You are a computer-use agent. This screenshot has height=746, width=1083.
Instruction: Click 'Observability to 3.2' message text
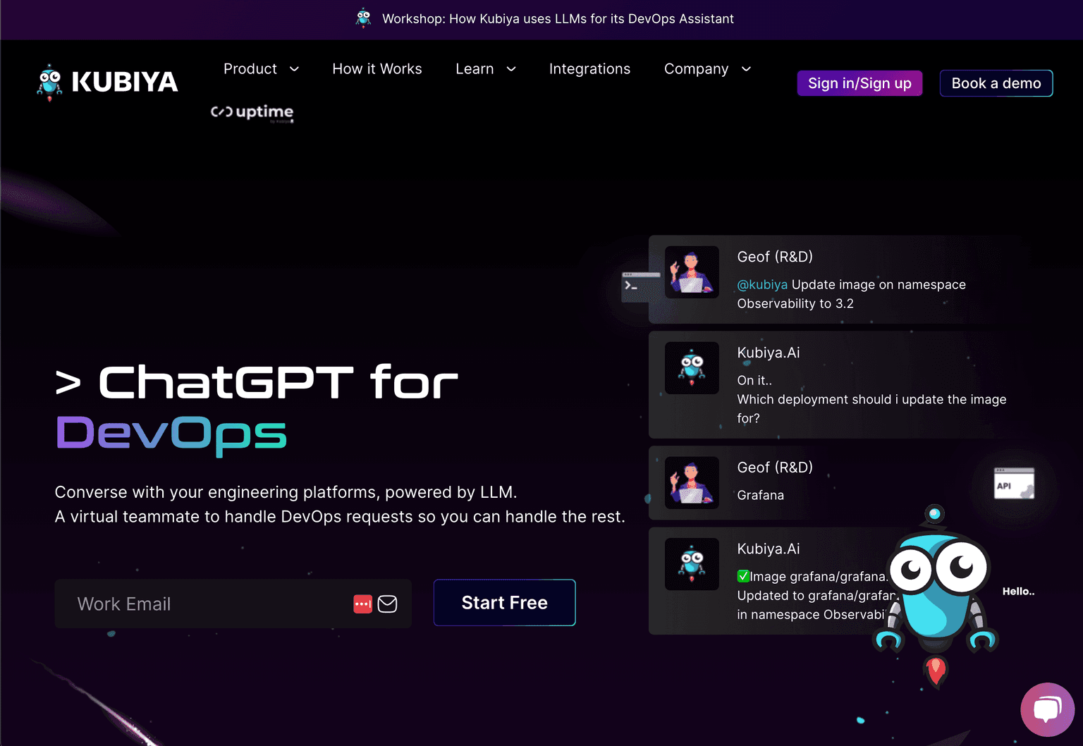pyautogui.click(x=795, y=304)
